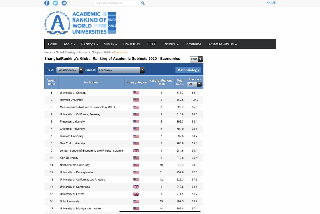Click the Total Score column header
Viewport: 320px width, 214px height.
click(x=180, y=82)
